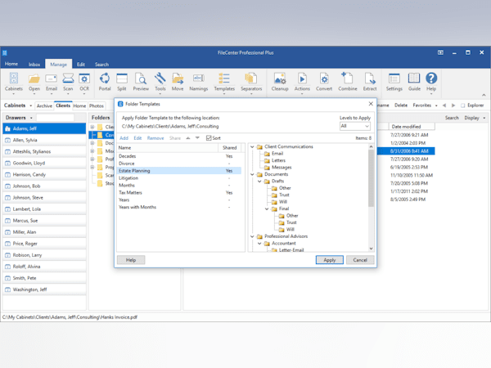The image size is (491, 368).
Task: Open the Levels to Apply dropdown
Action: click(x=355, y=127)
